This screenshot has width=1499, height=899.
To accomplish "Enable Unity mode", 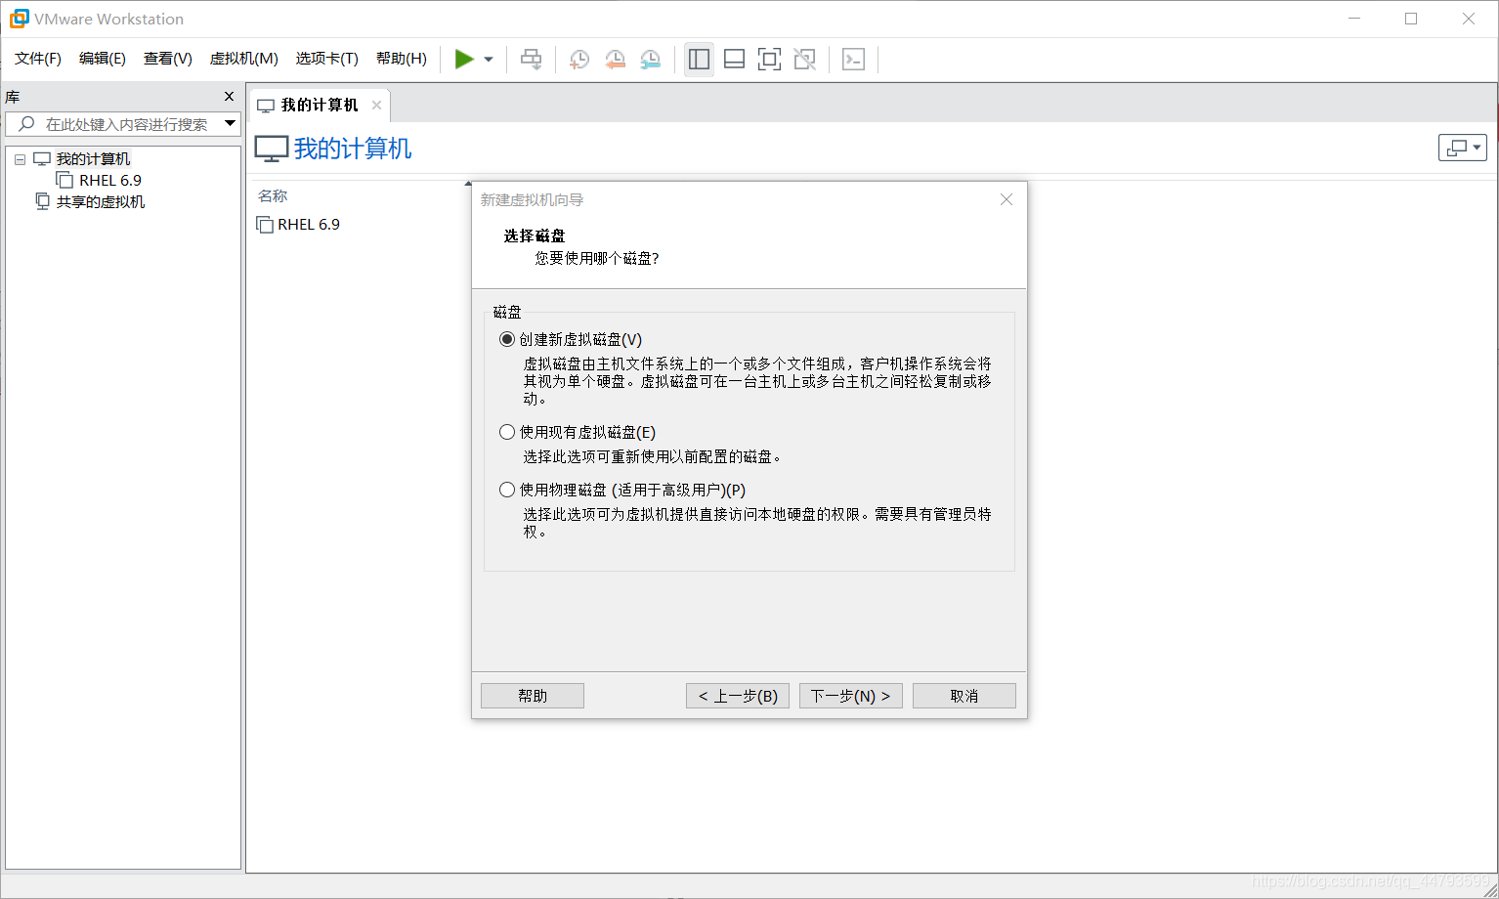I will coord(804,59).
